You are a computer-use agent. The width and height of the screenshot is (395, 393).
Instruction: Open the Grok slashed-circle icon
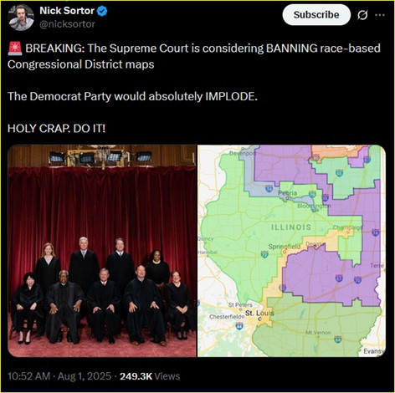[362, 15]
